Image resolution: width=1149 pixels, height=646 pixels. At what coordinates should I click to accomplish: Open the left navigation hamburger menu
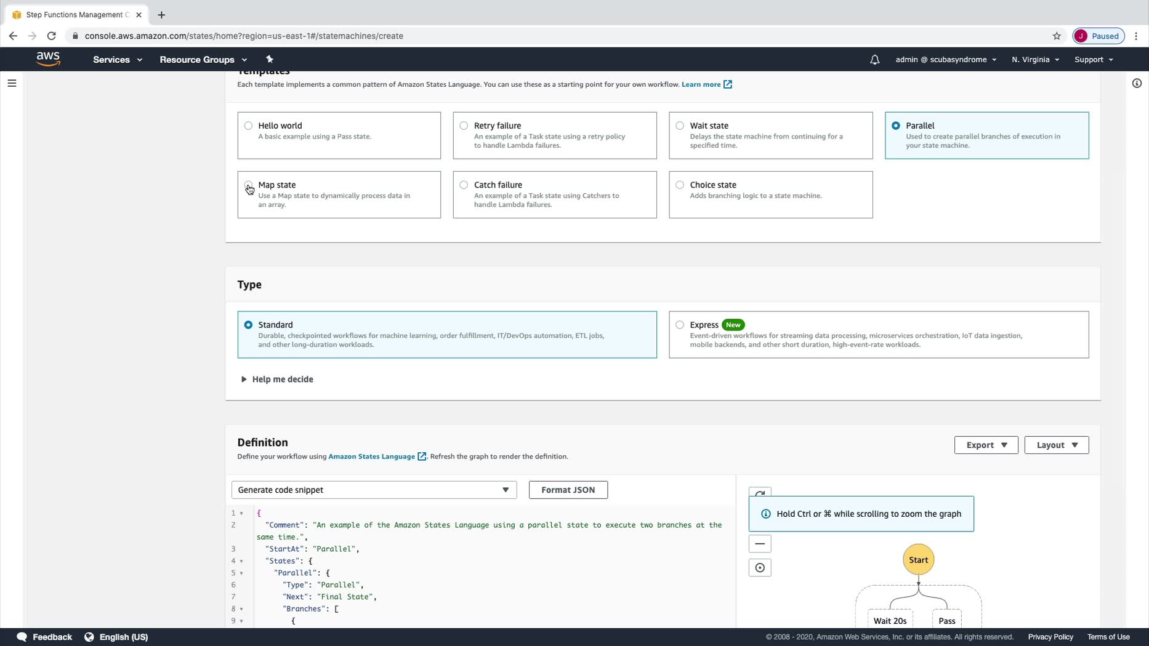[x=12, y=83]
